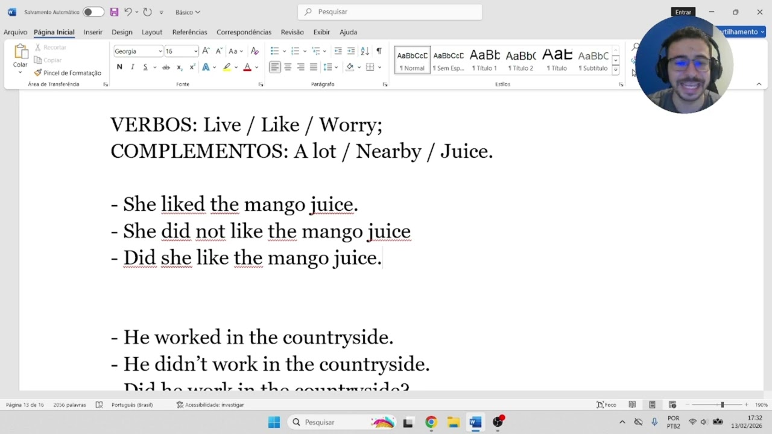The height and width of the screenshot is (434, 772).
Task: Collapse the ribbon with the chevron
Action: coord(759,84)
